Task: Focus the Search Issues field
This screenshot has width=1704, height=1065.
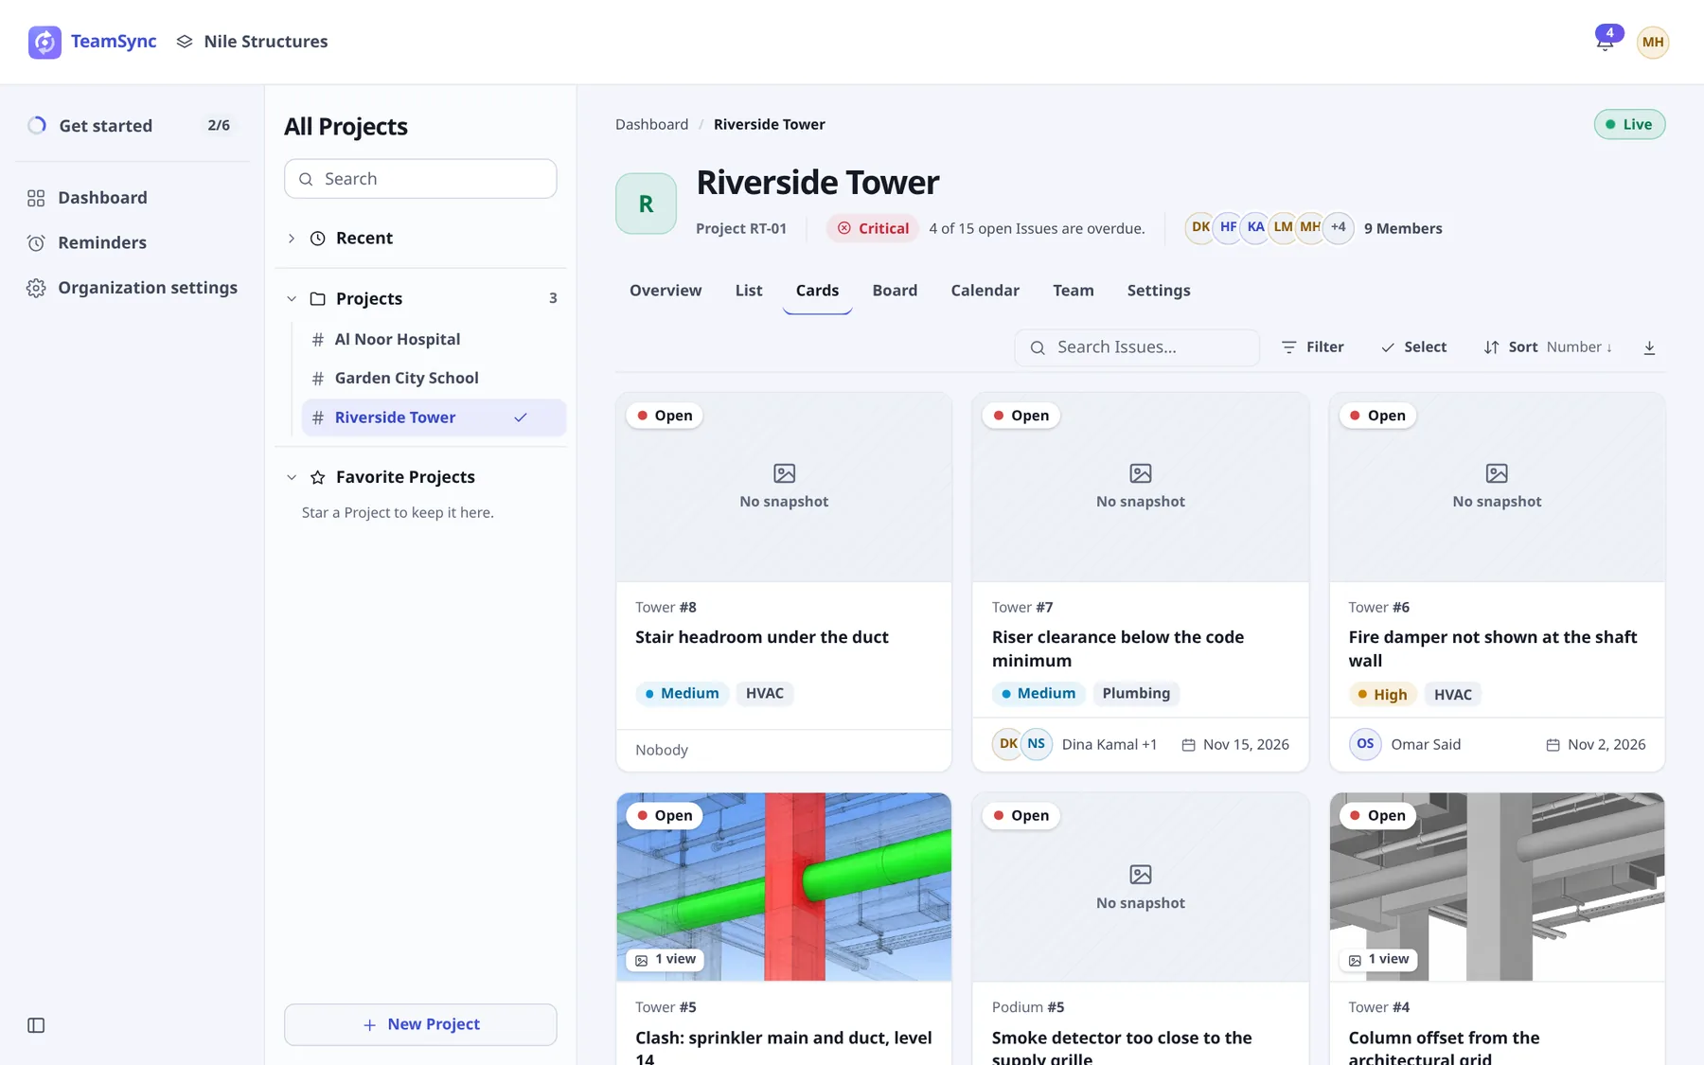Action: pyautogui.click(x=1137, y=347)
